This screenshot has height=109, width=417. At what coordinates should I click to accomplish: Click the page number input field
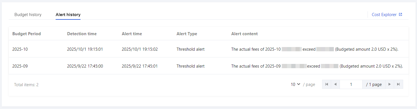coord(351,84)
